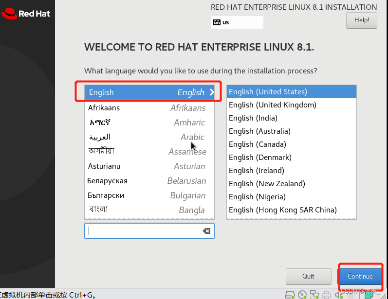This screenshot has height=299, width=388.
Task: Click the Continue button
Action: [x=360, y=276]
